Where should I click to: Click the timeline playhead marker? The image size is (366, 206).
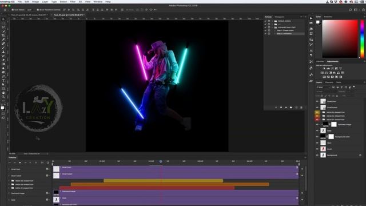click(x=161, y=161)
